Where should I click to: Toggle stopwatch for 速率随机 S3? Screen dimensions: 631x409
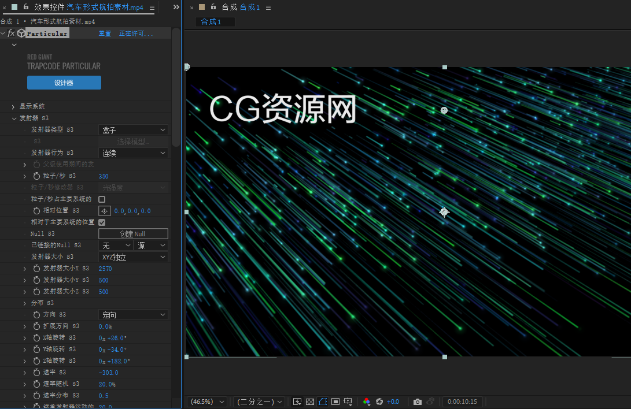36,384
